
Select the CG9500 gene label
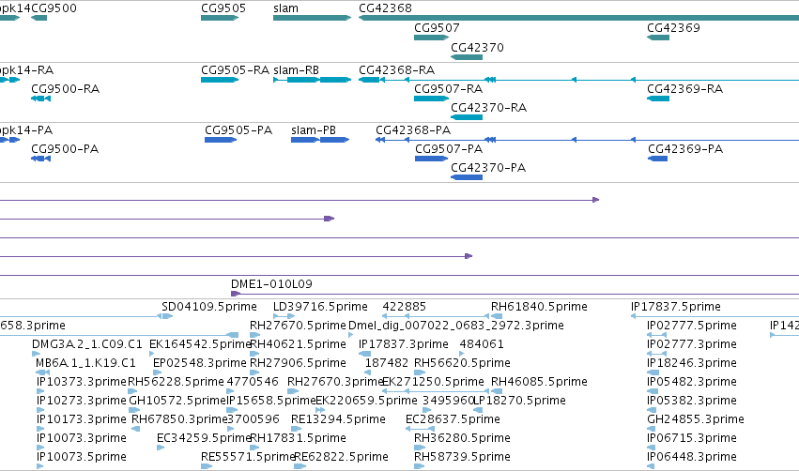click(x=54, y=8)
